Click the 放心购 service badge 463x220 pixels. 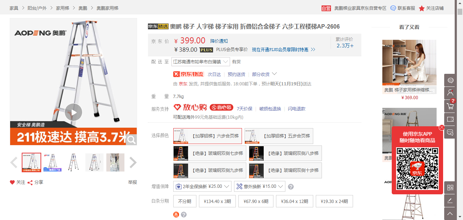190,107
